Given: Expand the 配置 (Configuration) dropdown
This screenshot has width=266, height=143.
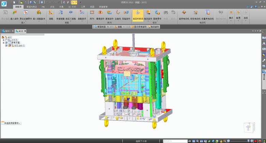Looking at the screenshot, I should click(x=238, y=18).
